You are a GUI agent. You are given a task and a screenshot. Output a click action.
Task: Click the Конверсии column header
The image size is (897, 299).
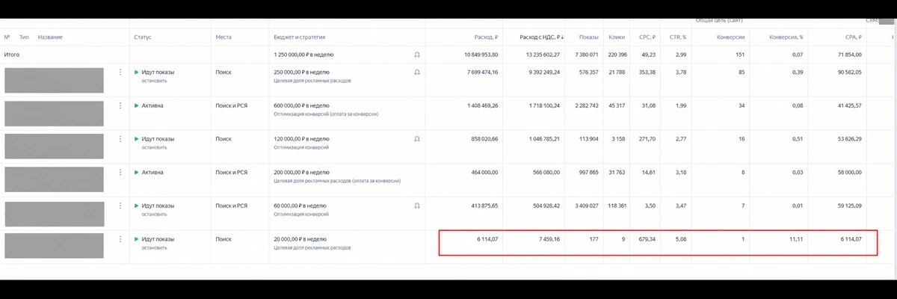pos(730,37)
